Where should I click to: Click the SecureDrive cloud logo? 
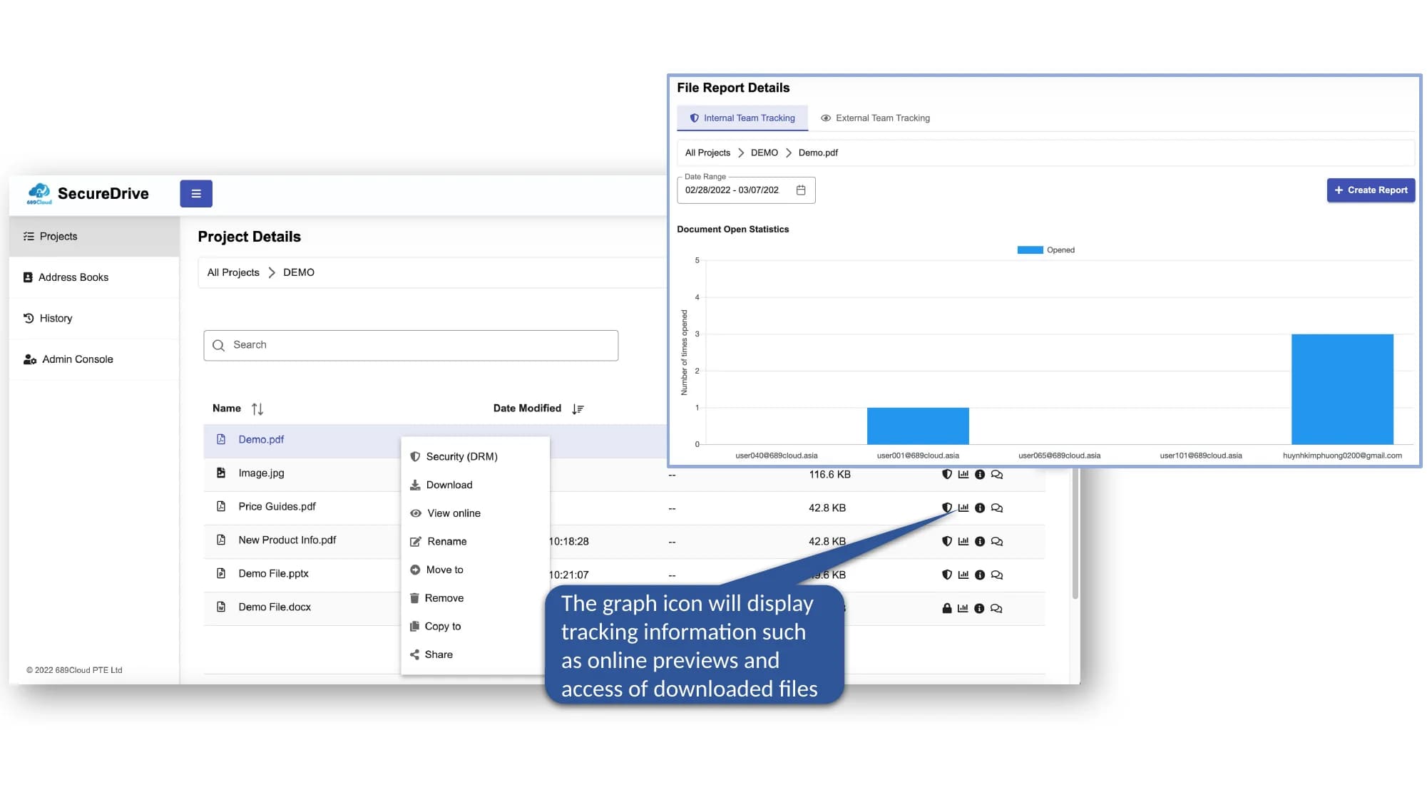[39, 193]
